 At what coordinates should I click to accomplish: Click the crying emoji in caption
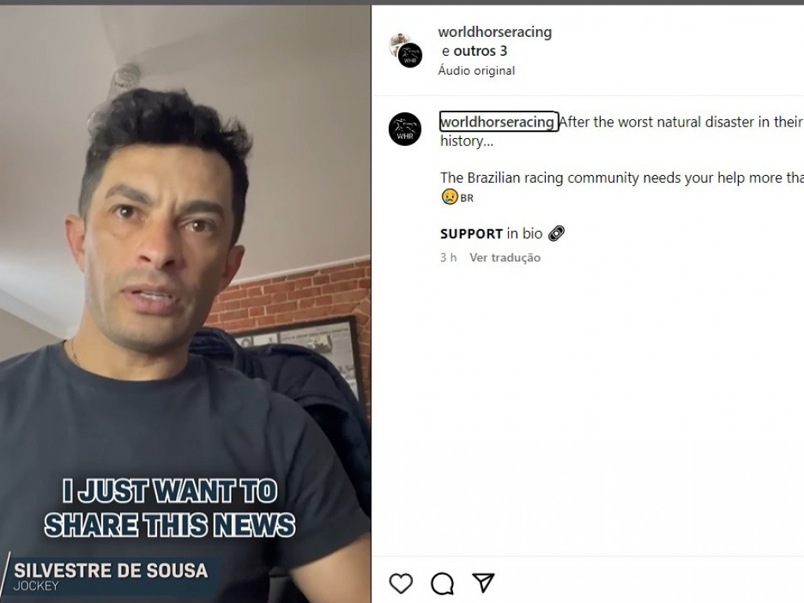click(x=450, y=197)
